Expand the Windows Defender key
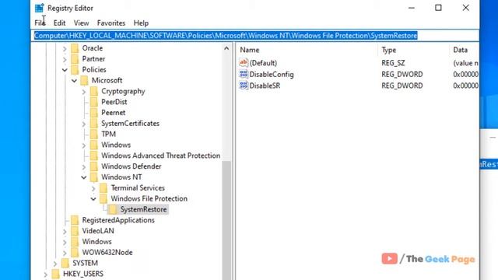Viewport: 498px width, 280px height. [84, 167]
